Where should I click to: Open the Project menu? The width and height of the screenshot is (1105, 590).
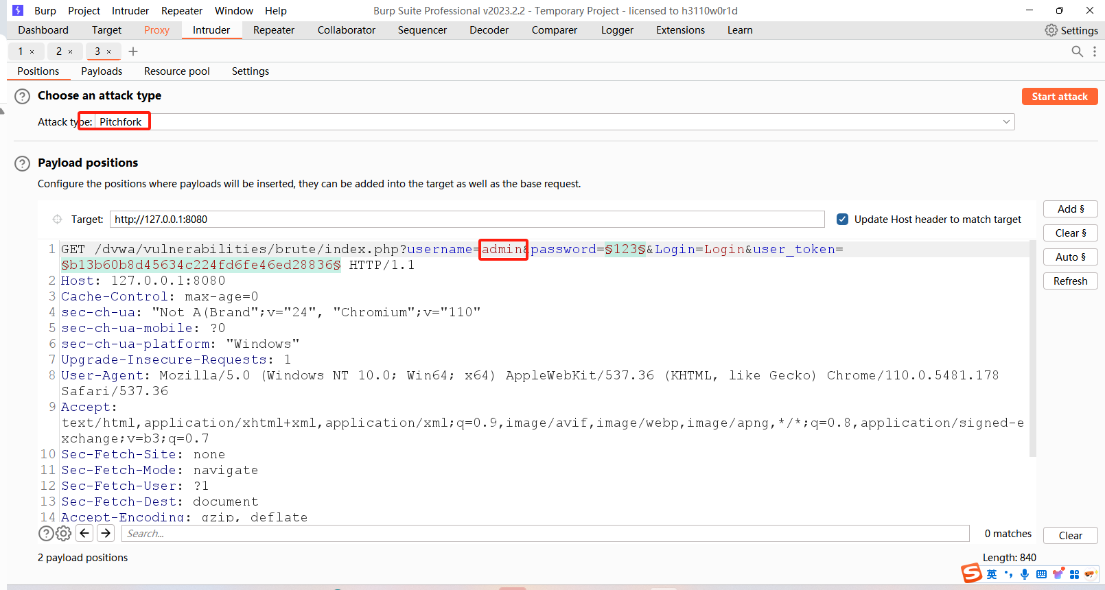84,11
